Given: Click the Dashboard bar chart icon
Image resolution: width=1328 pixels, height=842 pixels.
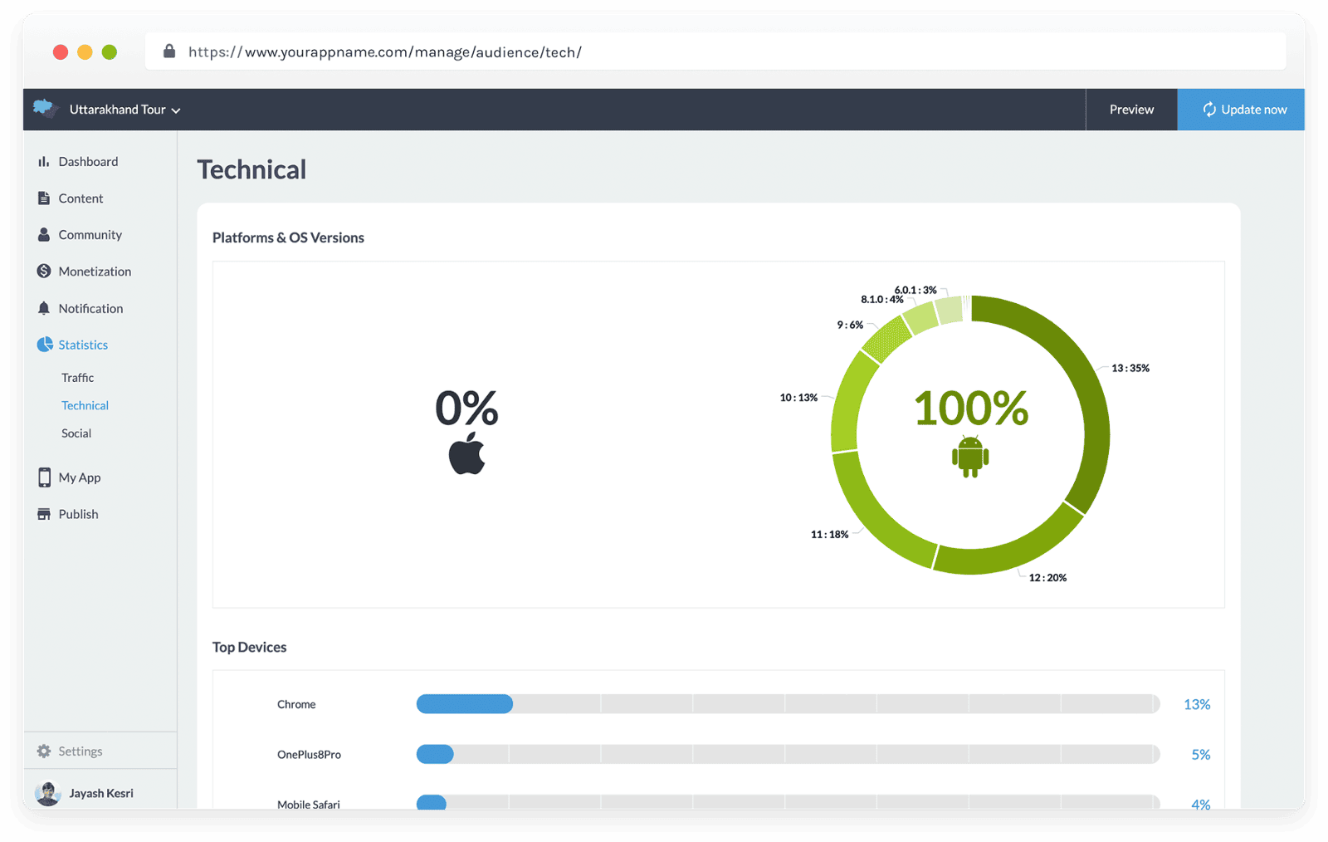Looking at the screenshot, I should tap(43, 162).
